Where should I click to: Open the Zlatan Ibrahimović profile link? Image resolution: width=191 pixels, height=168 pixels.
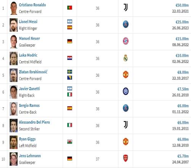[x=33, y=72]
